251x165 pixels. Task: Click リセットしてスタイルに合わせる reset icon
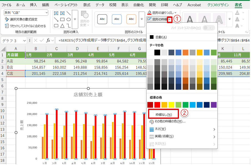pyautogui.click(x=7, y=26)
